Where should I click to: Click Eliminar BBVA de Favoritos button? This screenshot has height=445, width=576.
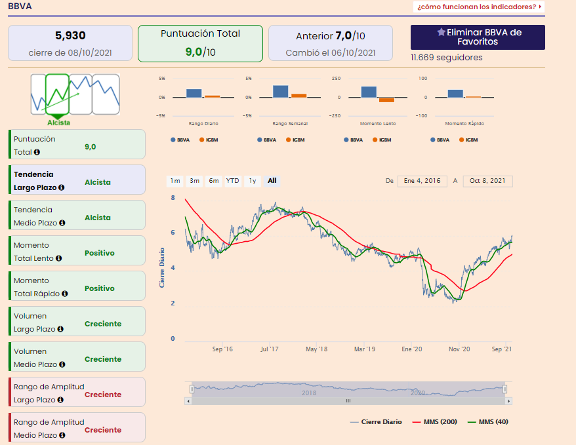pos(478,37)
